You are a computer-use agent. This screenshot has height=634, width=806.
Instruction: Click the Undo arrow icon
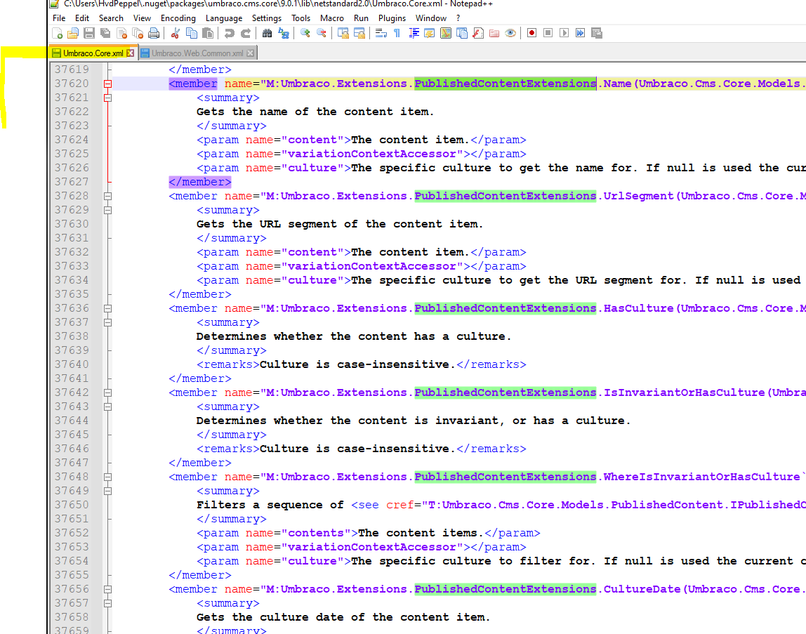(229, 33)
